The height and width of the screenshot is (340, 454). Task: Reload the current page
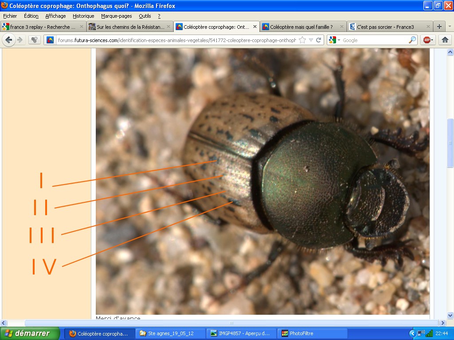(x=318, y=40)
